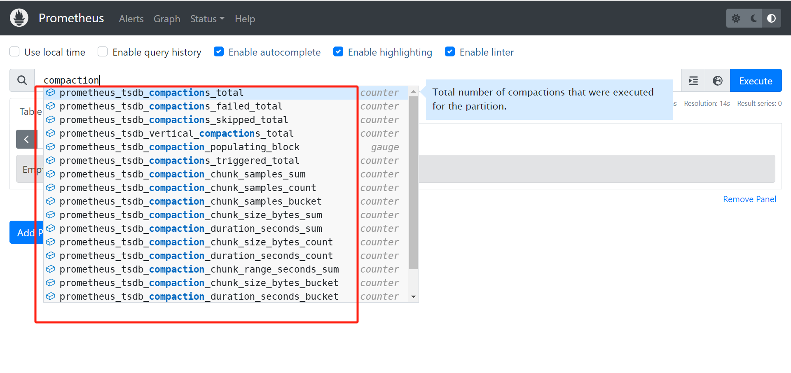Disable the Enable autocomplete checkbox
This screenshot has width=791, height=373.
point(219,51)
